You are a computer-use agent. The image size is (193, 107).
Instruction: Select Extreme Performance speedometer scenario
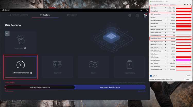coord(21,67)
